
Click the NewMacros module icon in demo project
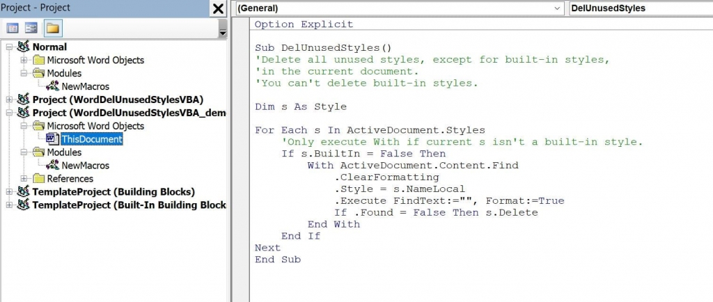pos(52,166)
